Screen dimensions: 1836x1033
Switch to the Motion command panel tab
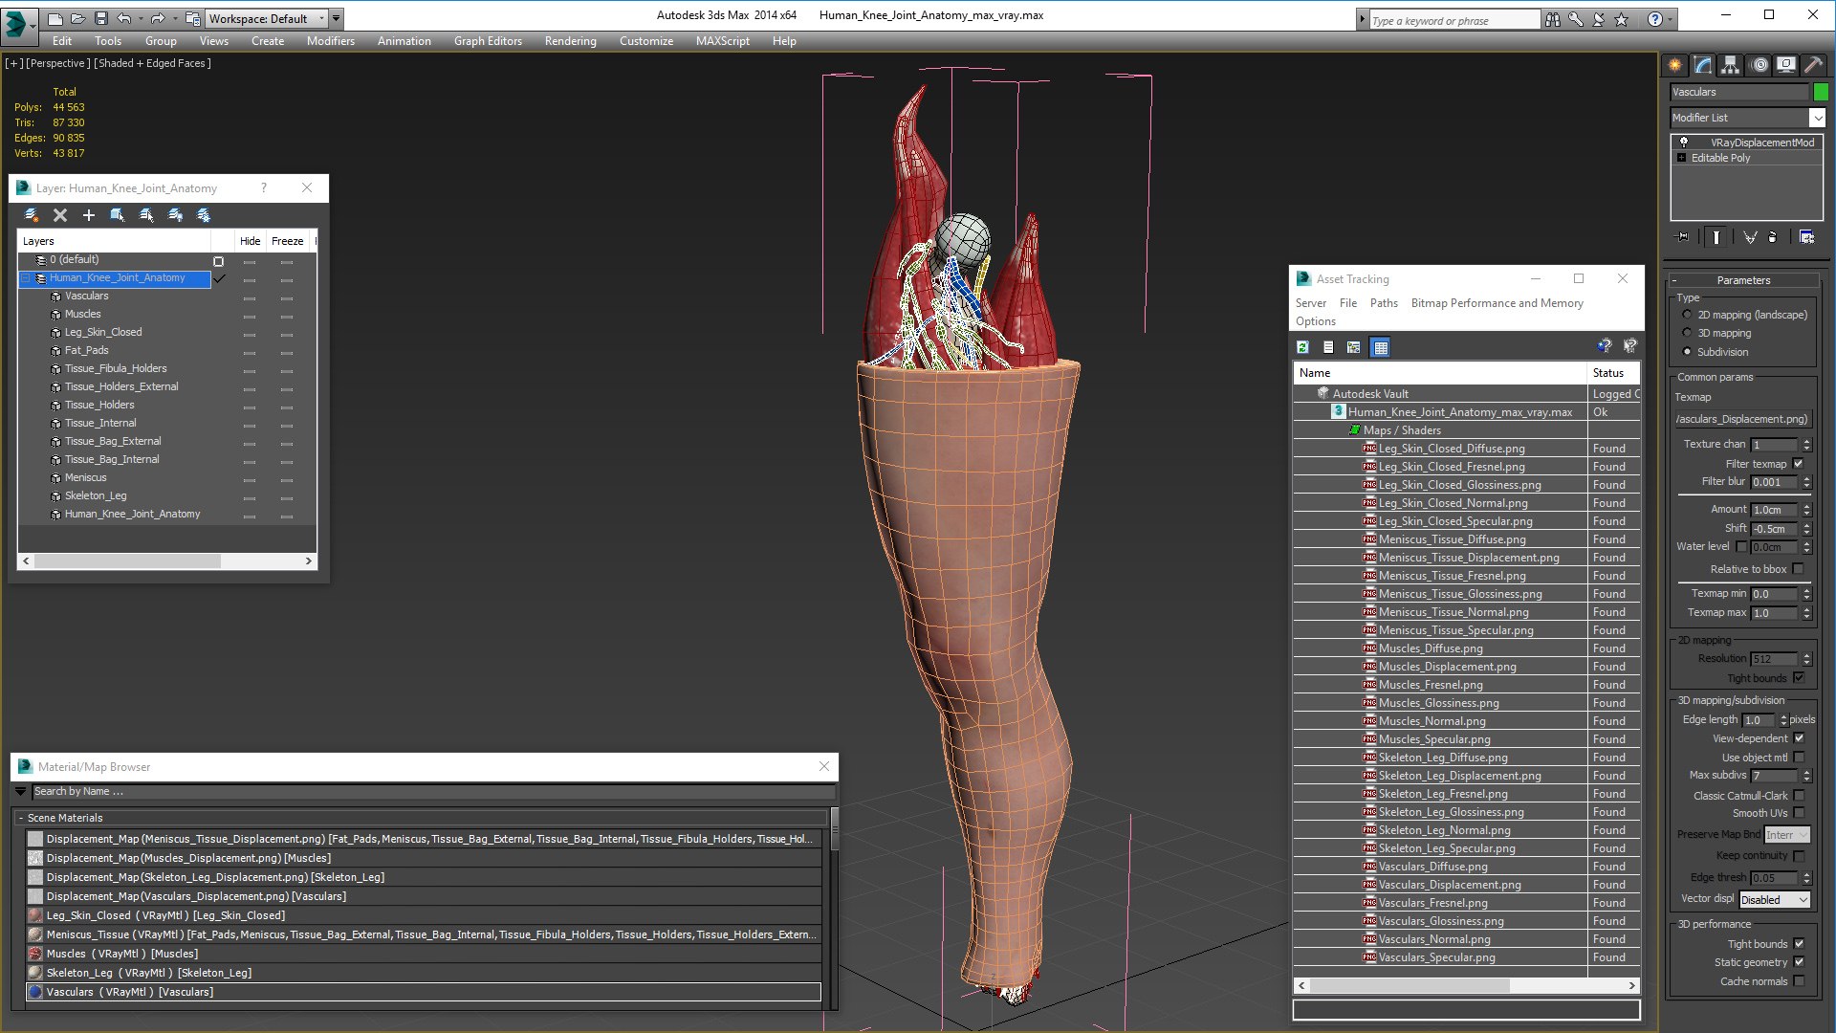click(x=1759, y=65)
